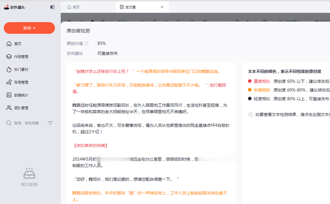Collapse the sidebar with the panel toggle icon
This screenshot has width=330, height=204.
coord(52,7)
